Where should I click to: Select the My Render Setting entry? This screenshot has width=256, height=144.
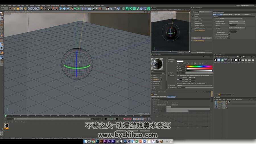(199, 41)
